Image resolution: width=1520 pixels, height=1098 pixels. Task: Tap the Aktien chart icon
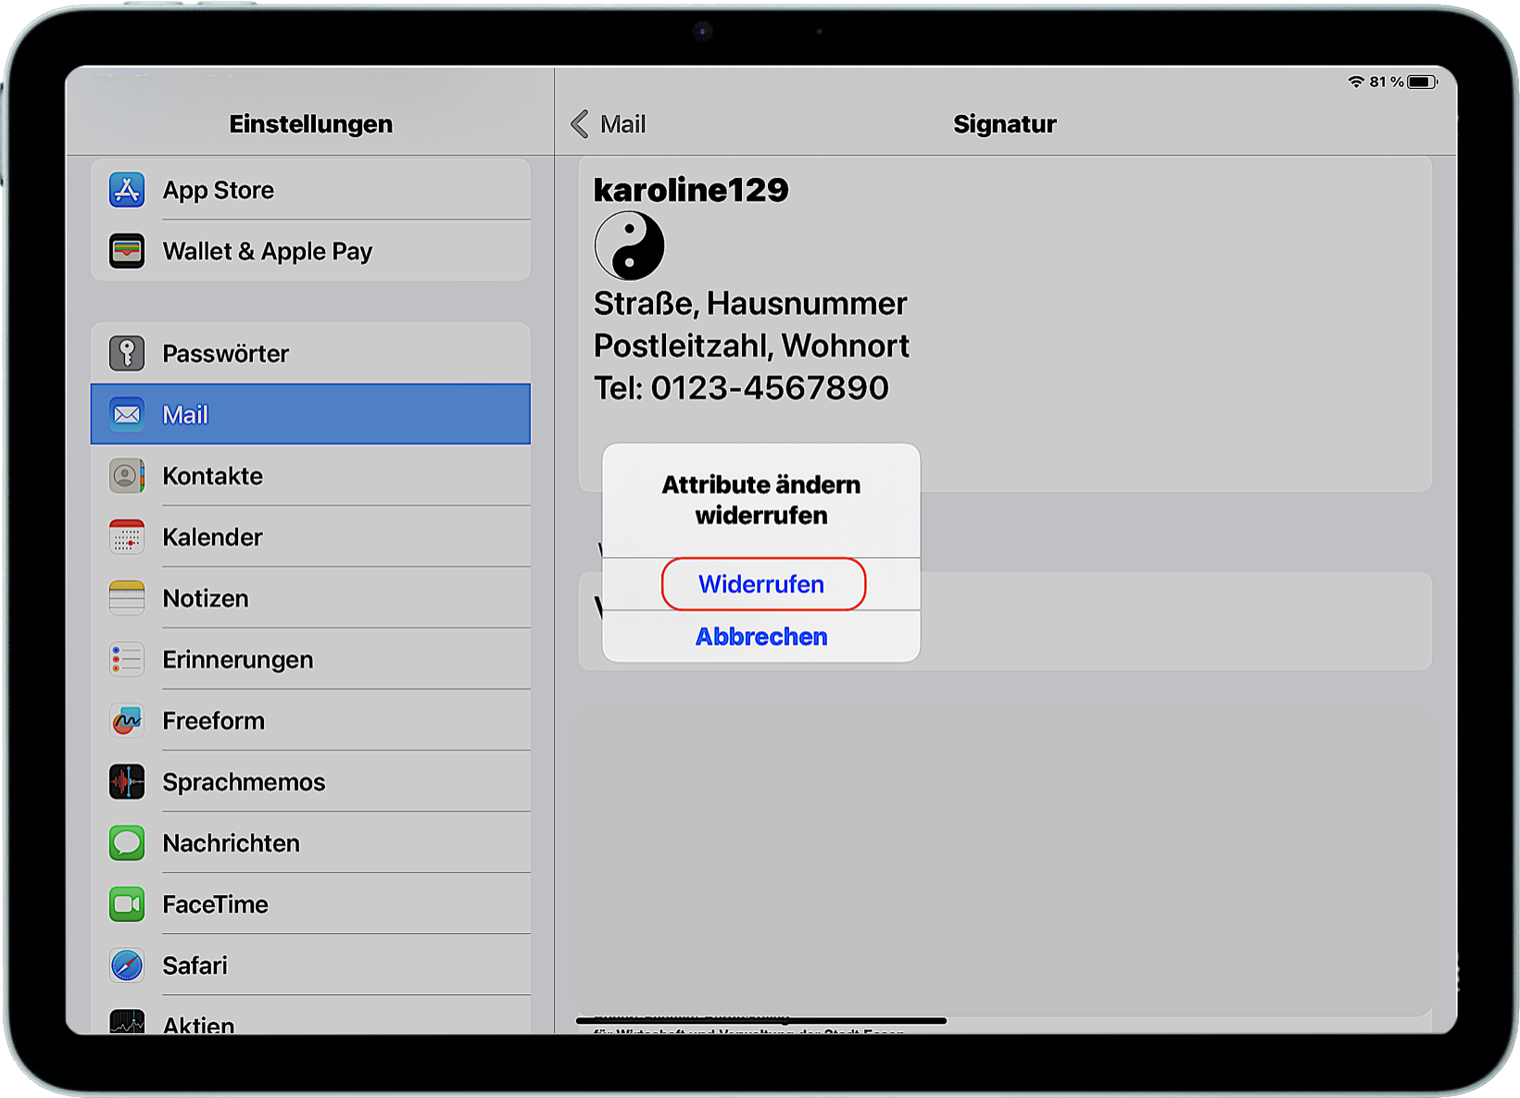127,1021
